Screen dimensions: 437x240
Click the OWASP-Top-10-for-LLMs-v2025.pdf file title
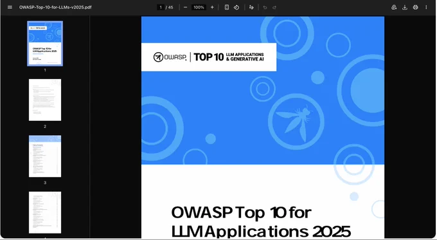coord(55,7)
